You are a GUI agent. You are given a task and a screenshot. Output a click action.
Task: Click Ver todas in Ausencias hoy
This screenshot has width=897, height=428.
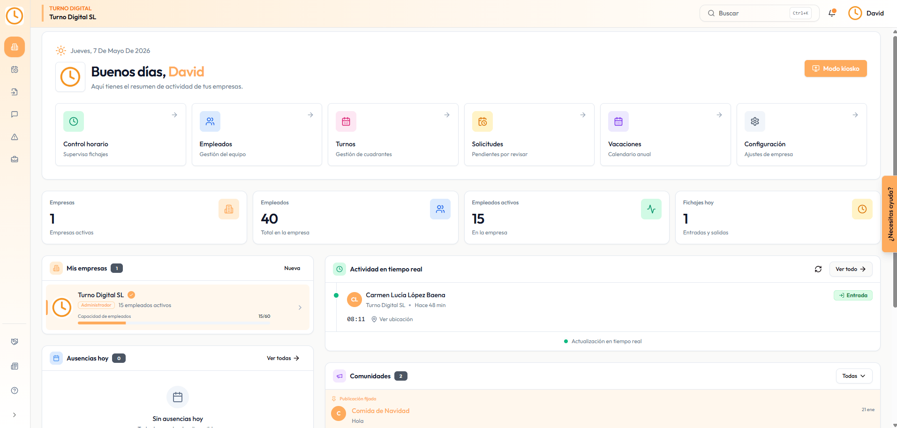tap(283, 358)
